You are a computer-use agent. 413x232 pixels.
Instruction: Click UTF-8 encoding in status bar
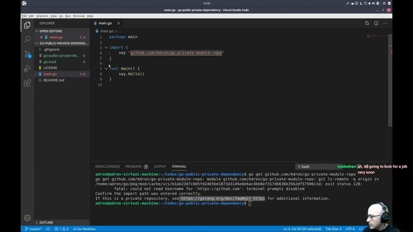350,229
